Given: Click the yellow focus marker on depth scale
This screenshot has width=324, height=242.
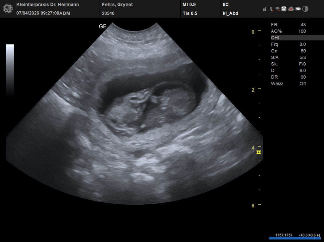Looking at the screenshot, I should [259, 152].
